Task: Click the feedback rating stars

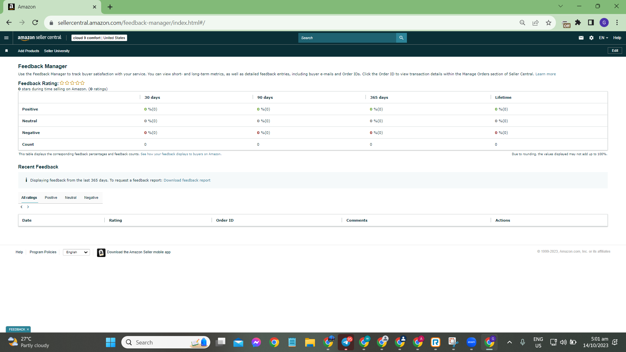Action: 72,83
